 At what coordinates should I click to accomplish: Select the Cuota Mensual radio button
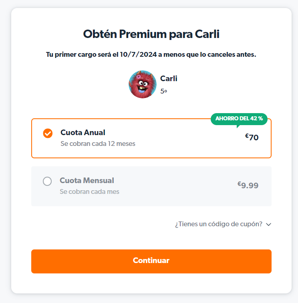coord(47,181)
